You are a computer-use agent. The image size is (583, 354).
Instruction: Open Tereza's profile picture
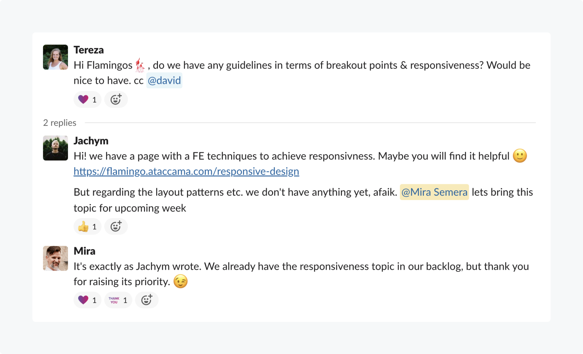pos(55,57)
